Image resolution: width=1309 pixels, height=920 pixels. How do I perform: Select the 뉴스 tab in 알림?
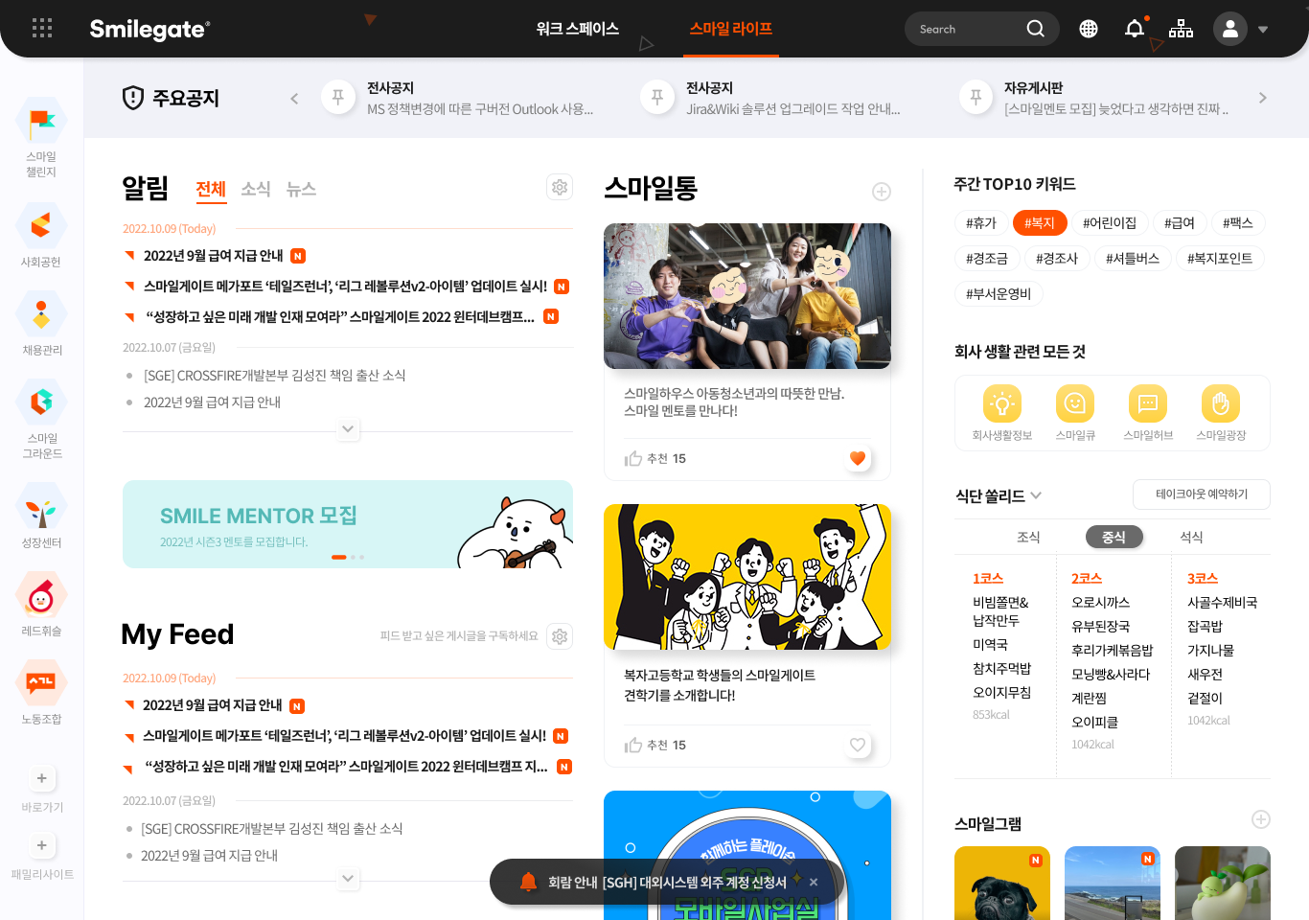tap(301, 189)
